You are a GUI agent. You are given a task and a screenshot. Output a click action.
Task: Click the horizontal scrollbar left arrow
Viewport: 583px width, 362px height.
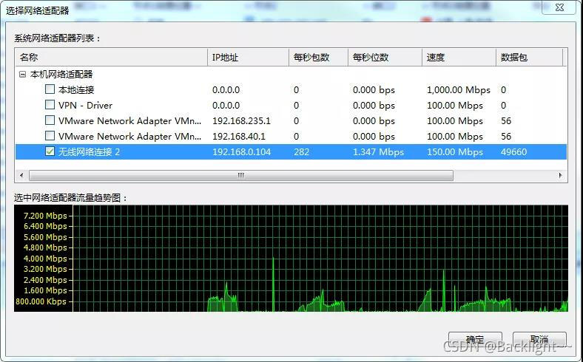21,175
